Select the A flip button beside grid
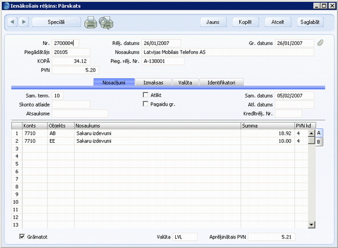 coord(319,133)
